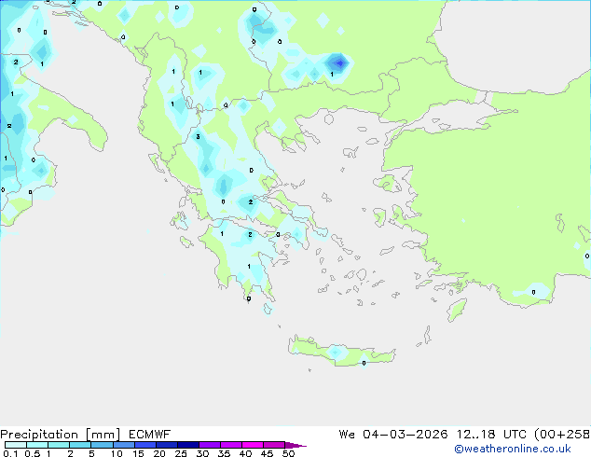This screenshot has width=591, height=457.
Task: Click the 'ECMWF' model label
Action: 150,435
